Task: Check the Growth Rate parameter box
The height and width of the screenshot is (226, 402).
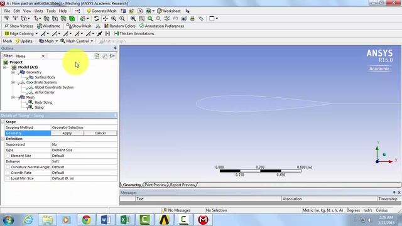Action: (x=8, y=173)
